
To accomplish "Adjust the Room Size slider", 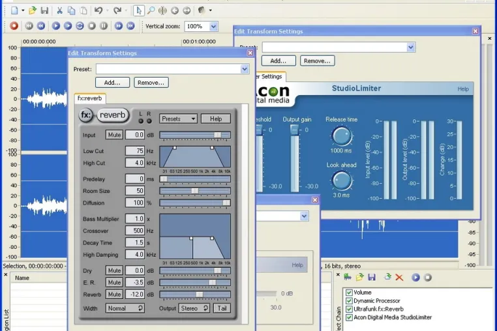I will pos(195,191).
